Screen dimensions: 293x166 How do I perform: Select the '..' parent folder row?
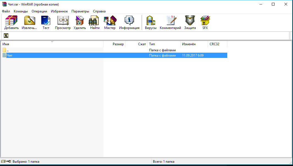click(x=115, y=50)
